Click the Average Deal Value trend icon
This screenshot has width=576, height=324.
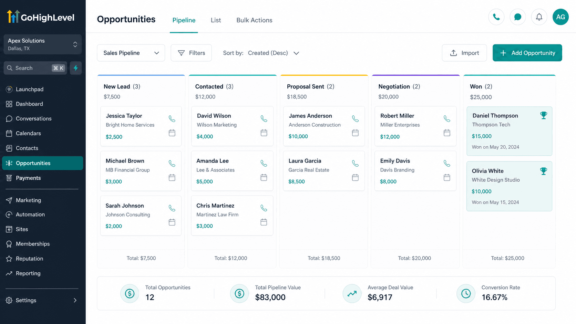[x=352, y=293]
